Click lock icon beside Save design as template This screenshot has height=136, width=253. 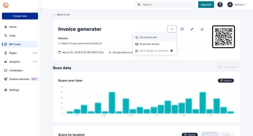click(x=171, y=51)
